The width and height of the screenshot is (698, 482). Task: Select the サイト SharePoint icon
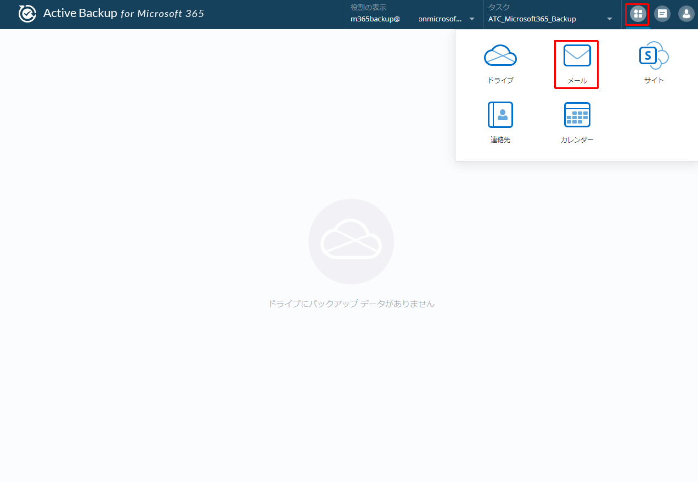point(654,55)
